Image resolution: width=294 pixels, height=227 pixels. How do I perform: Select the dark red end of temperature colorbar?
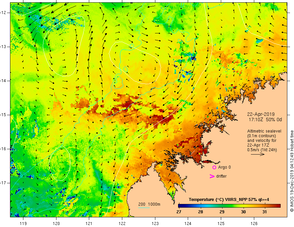278,206
